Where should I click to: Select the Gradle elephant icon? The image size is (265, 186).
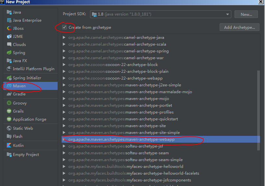[x=9, y=94]
